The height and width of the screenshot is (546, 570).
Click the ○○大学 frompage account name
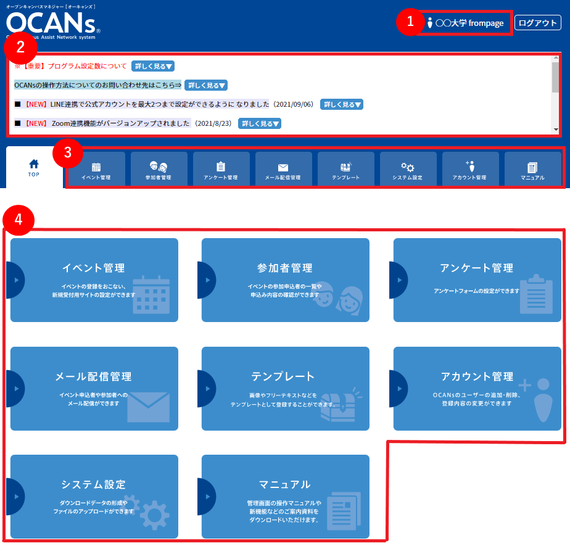click(469, 23)
